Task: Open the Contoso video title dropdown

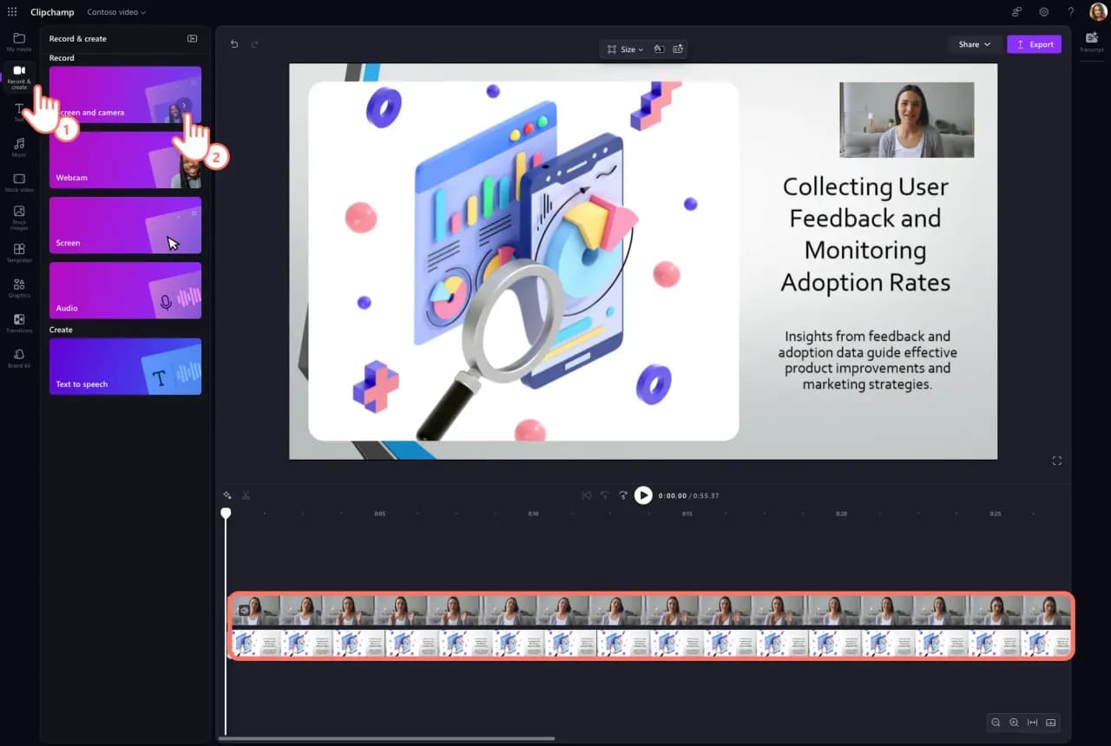Action: [115, 11]
